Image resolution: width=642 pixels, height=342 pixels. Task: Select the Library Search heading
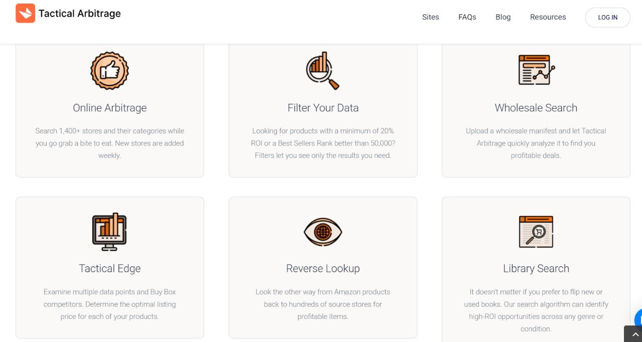point(536,268)
